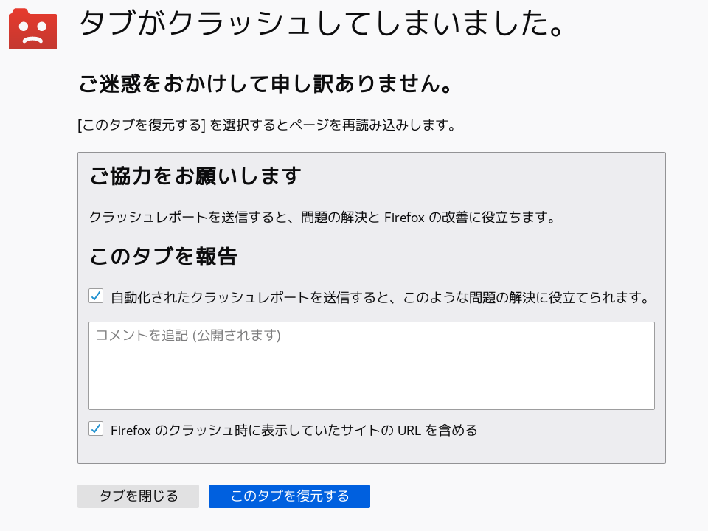Restore the tab with このタブを復元する button
708x531 pixels.
click(289, 496)
